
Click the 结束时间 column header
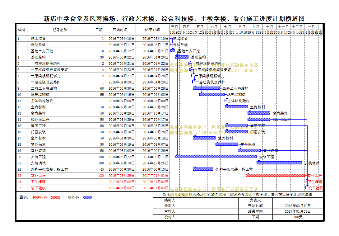153,30
